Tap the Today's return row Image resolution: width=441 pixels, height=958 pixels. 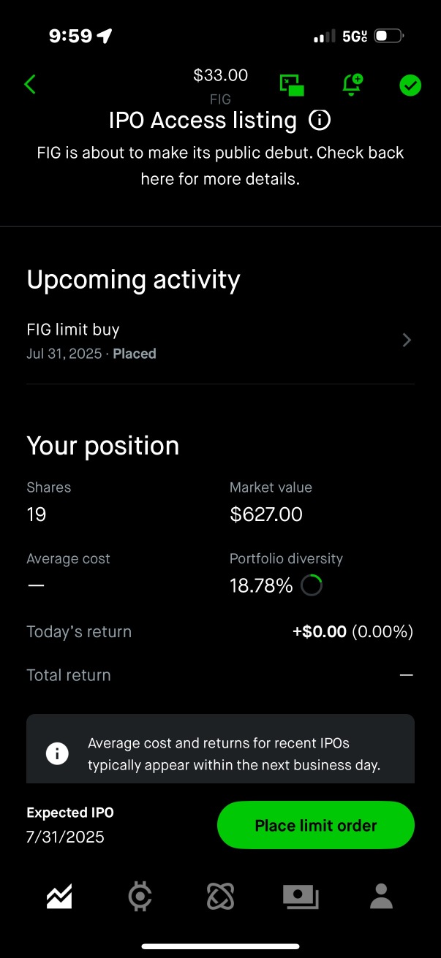tap(220, 631)
